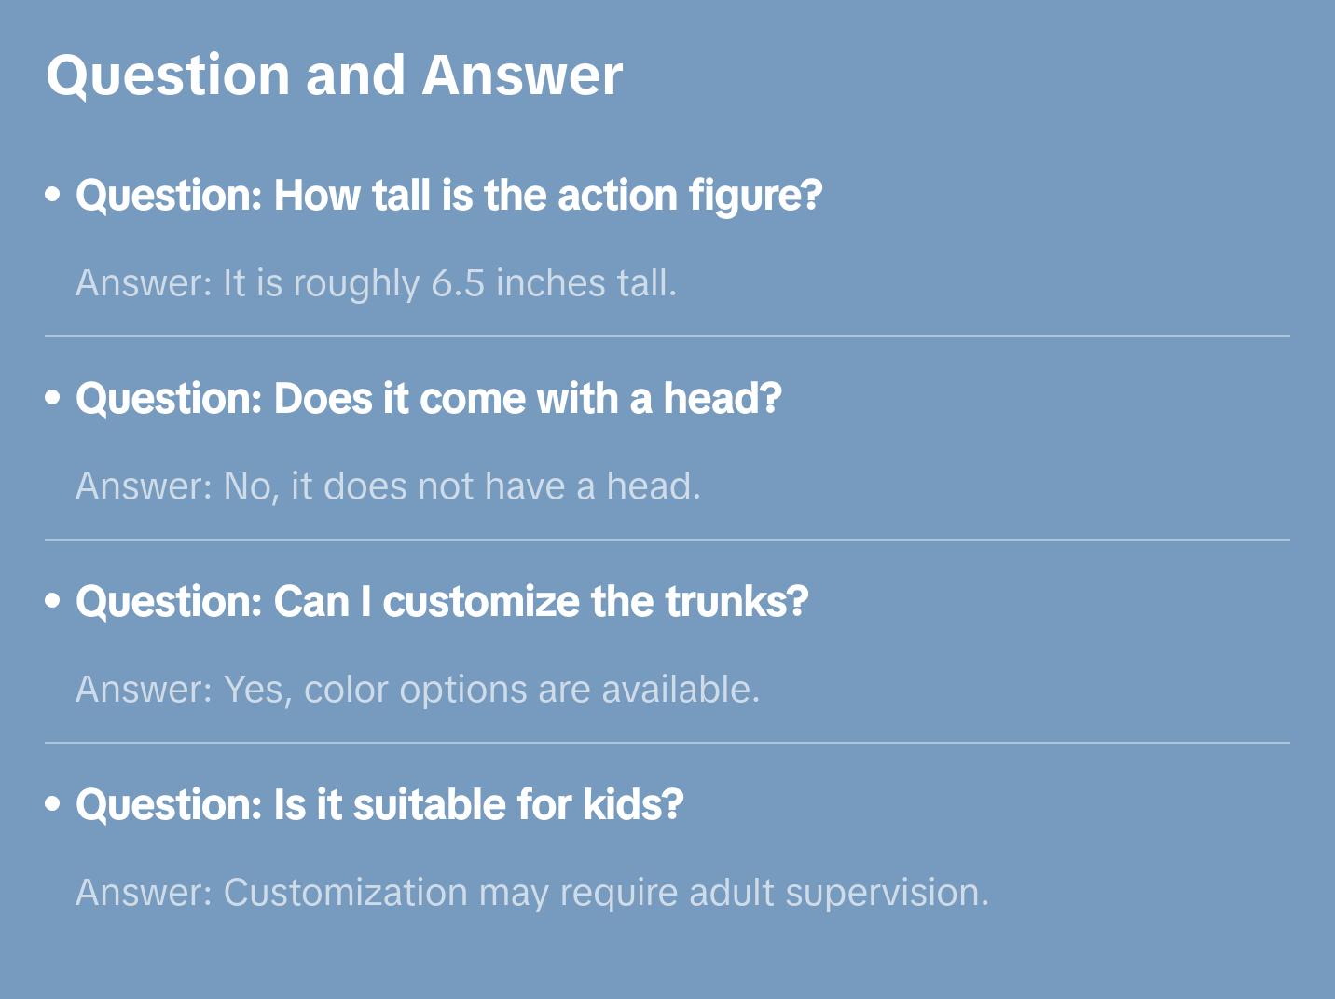The height and width of the screenshot is (999, 1335).
Task: Click the divider line below the head answer
Action: pos(667,540)
